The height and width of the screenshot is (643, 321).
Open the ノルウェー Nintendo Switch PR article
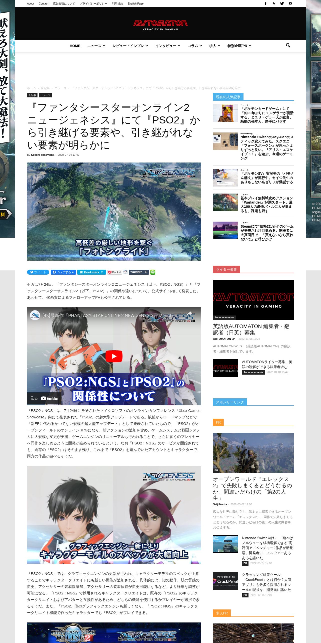coord(267,548)
